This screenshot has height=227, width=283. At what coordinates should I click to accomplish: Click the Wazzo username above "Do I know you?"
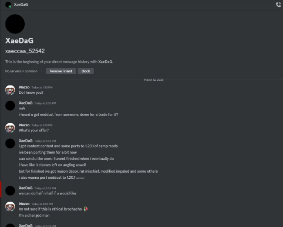24,87
